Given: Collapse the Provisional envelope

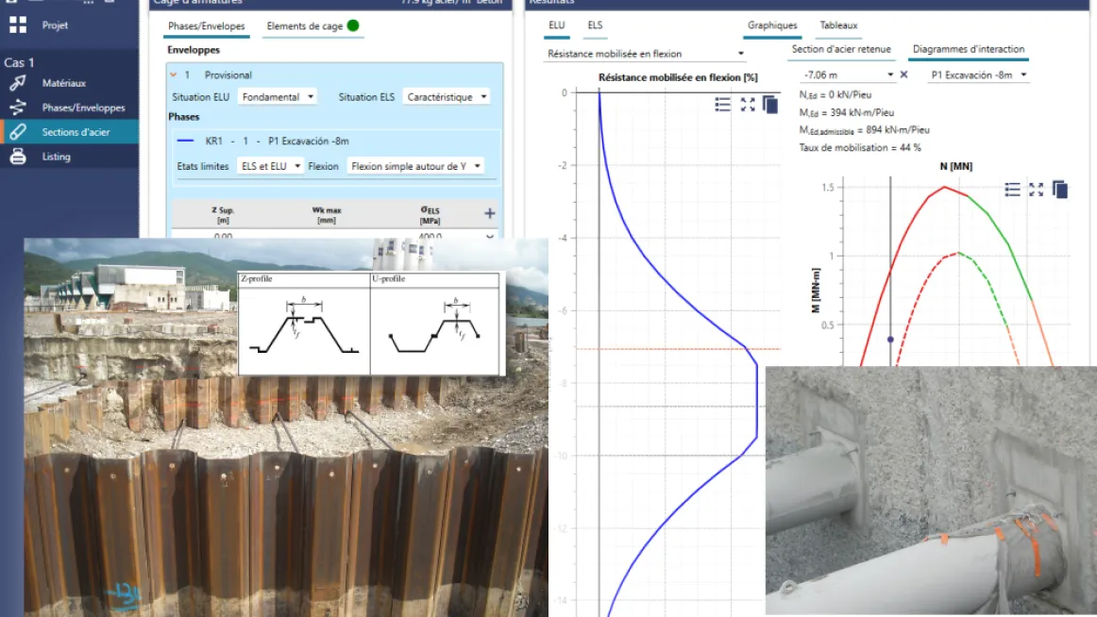Looking at the screenshot, I should [x=174, y=75].
